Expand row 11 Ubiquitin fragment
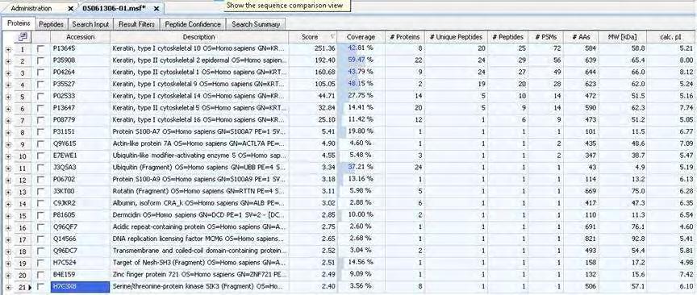Viewport: 697px width, 295px height. click(x=8, y=168)
